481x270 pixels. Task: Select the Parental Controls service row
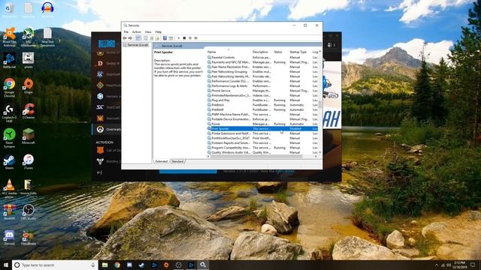click(262, 57)
